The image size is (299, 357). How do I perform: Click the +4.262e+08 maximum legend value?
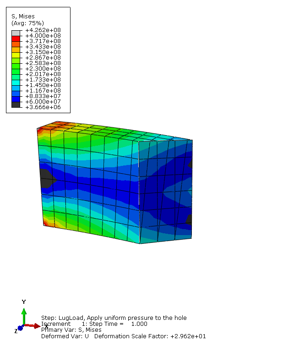tap(43, 30)
